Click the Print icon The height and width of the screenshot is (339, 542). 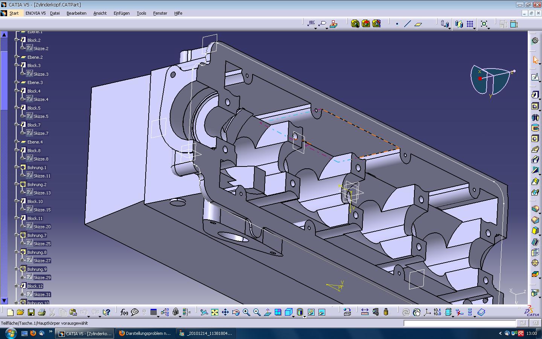[x=42, y=312]
